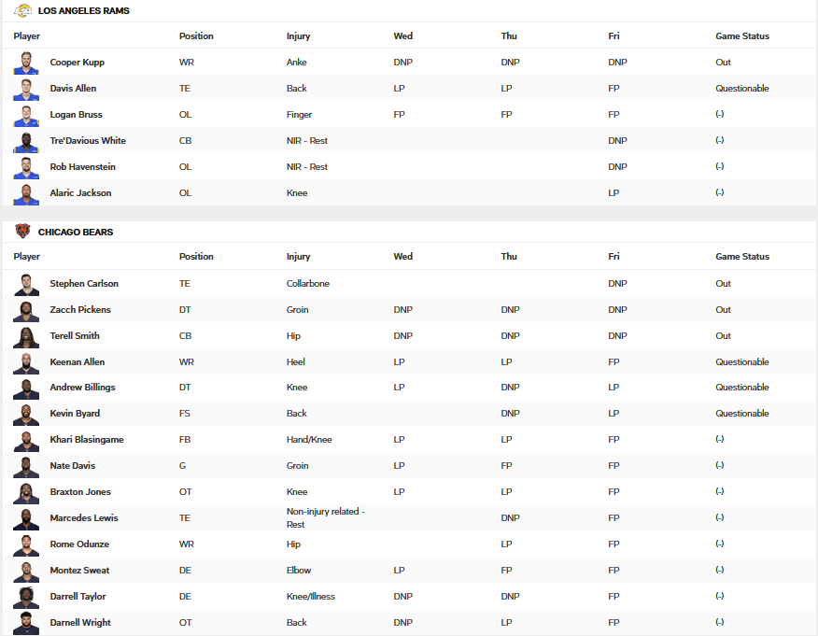Click the Los Angeles Rams heading

point(83,11)
